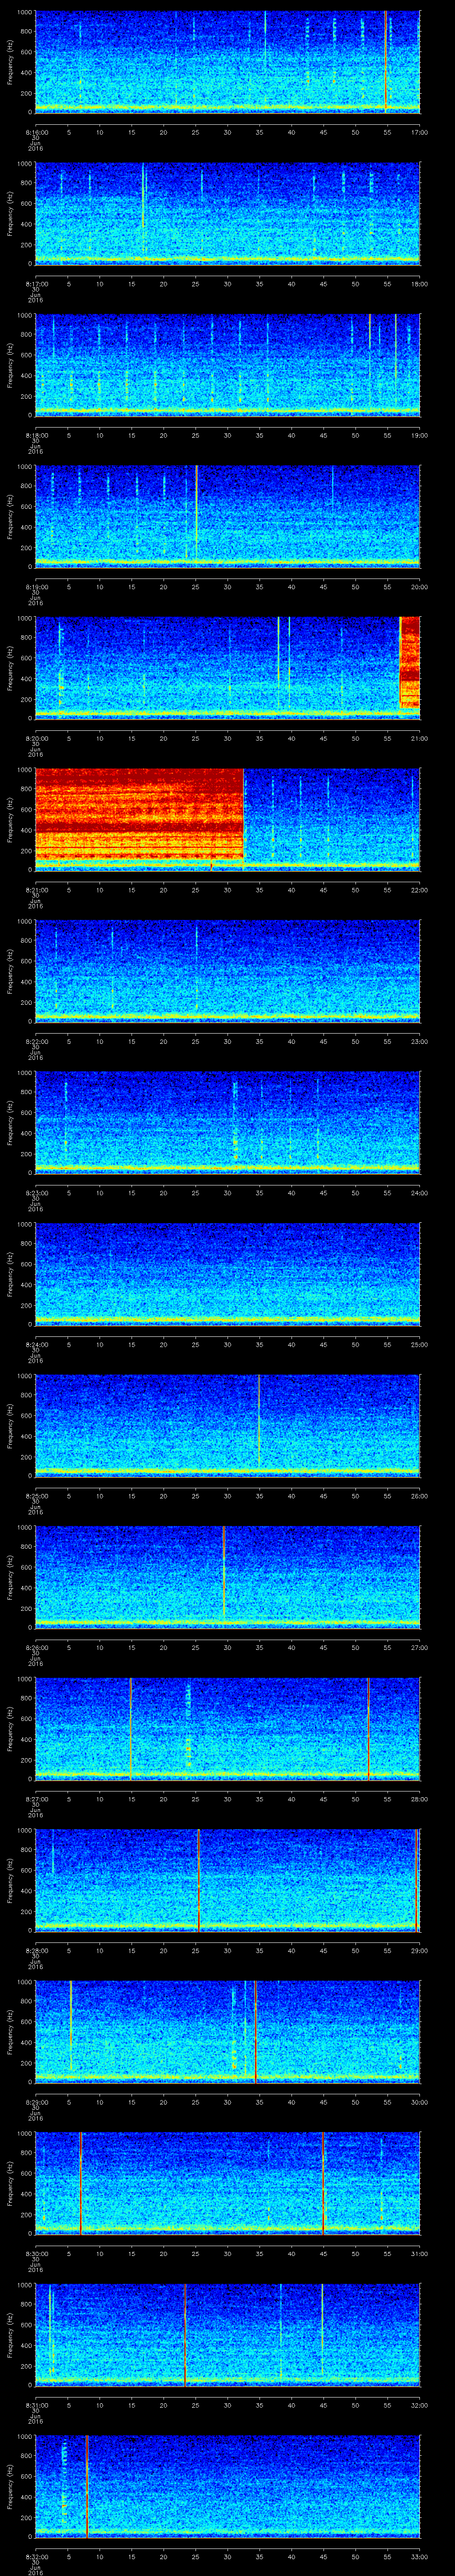
Task: Click red line near 34 seconds in 8:29:00 panel
Action: [255, 2030]
